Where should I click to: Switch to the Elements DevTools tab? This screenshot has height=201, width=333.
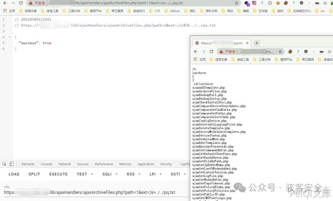click(x=28, y=164)
